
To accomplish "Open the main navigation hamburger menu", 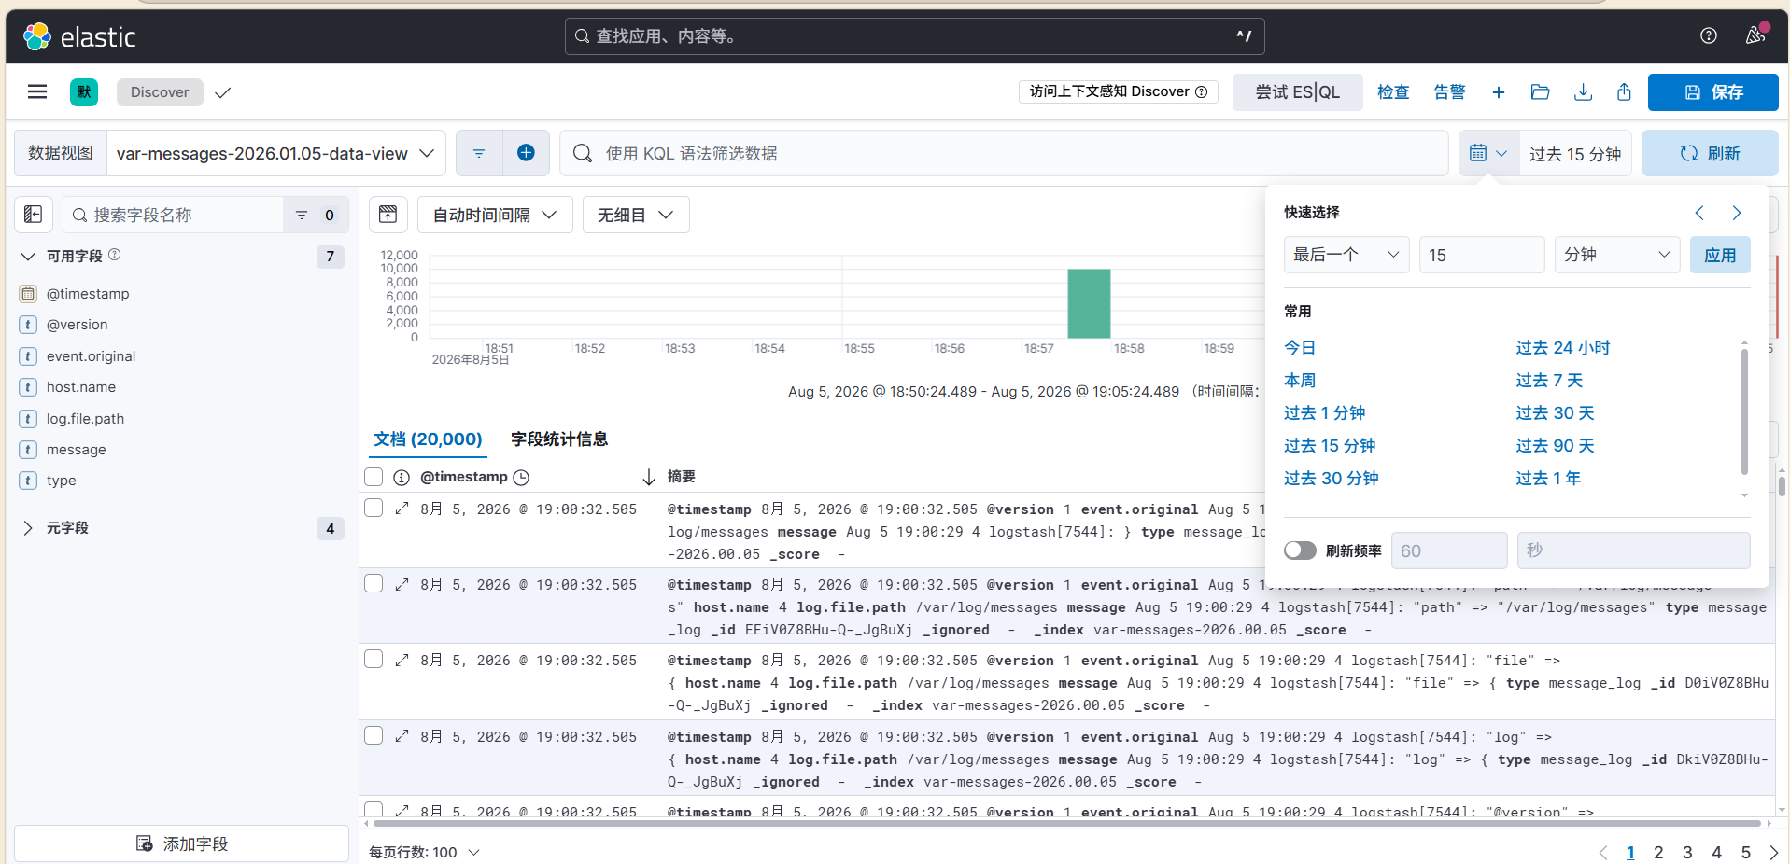I will click(37, 91).
